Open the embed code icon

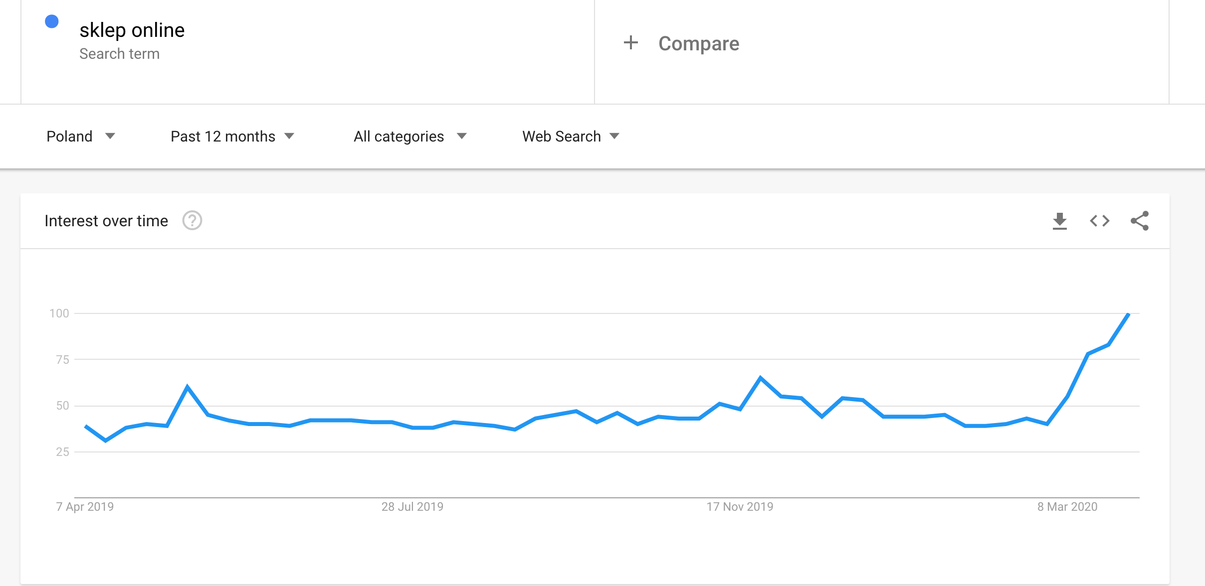click(x=1099, y=221)
